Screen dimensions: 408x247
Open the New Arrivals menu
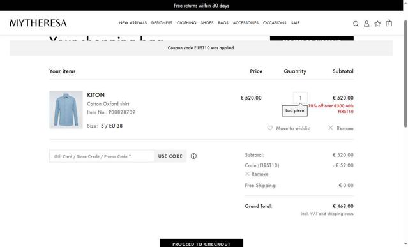tap(133, 23)
